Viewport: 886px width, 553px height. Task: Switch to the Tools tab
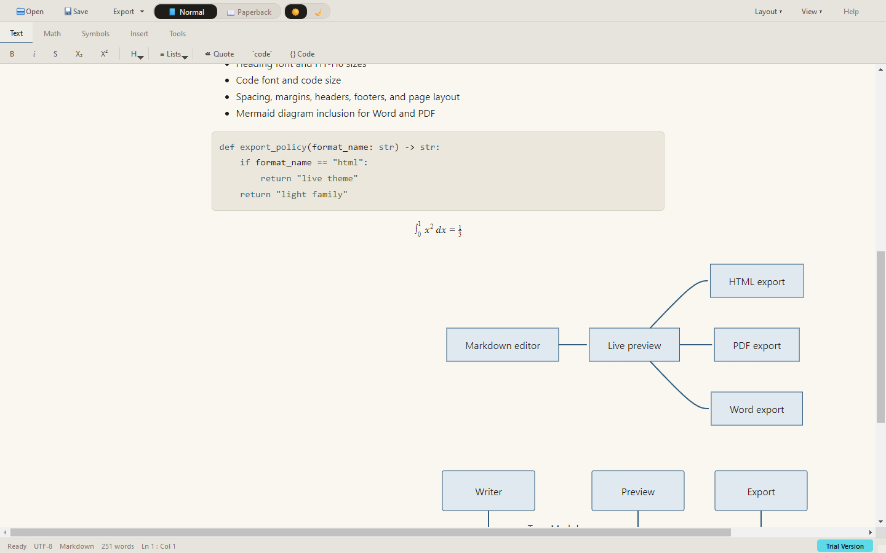(x=178, y=34)
